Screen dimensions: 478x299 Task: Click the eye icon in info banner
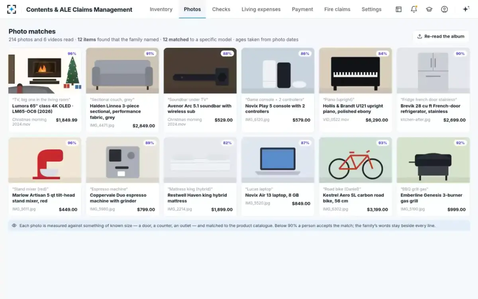pos(14,226)
